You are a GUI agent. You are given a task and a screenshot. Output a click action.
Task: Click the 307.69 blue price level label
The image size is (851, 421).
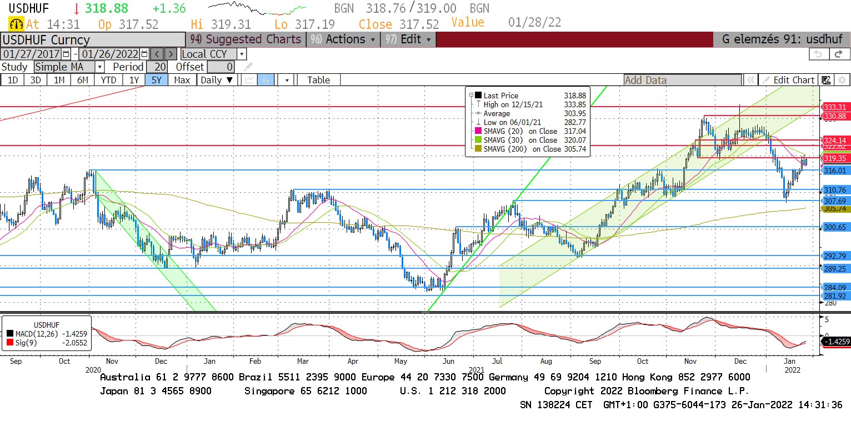point(835,201)
